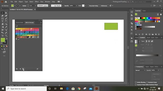Open the stroke weight dropdown
Viewport: 163px width, 91px height.
pyautogui.click(x=35, y=6)
